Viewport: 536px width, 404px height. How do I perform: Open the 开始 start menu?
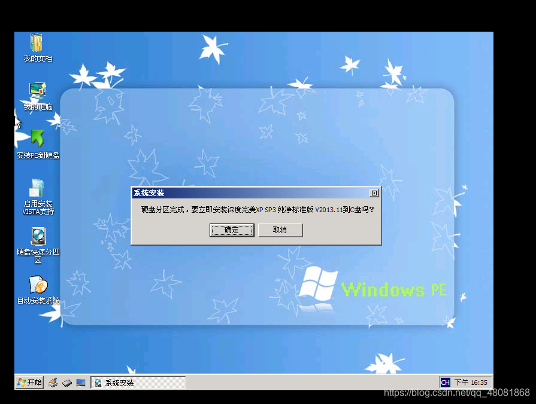pos(29,382)
